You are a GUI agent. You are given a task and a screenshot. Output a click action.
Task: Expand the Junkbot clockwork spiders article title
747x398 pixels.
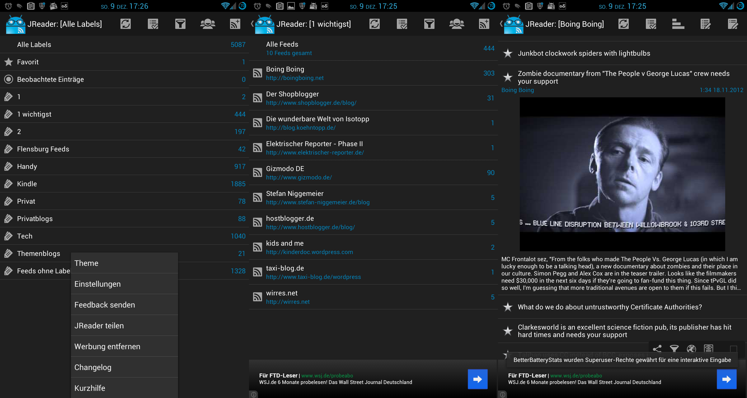click(584, 53)
